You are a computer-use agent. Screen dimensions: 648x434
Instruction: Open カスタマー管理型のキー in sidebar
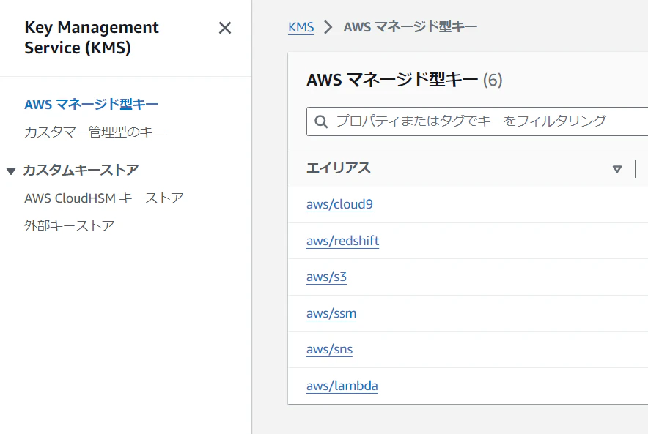tap(95, 132)
